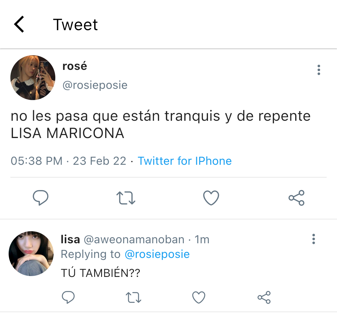The width and height of the screenshot is (337, 314).
Task: Retweet rosé's main tweet
Action: tap(126, 198)
